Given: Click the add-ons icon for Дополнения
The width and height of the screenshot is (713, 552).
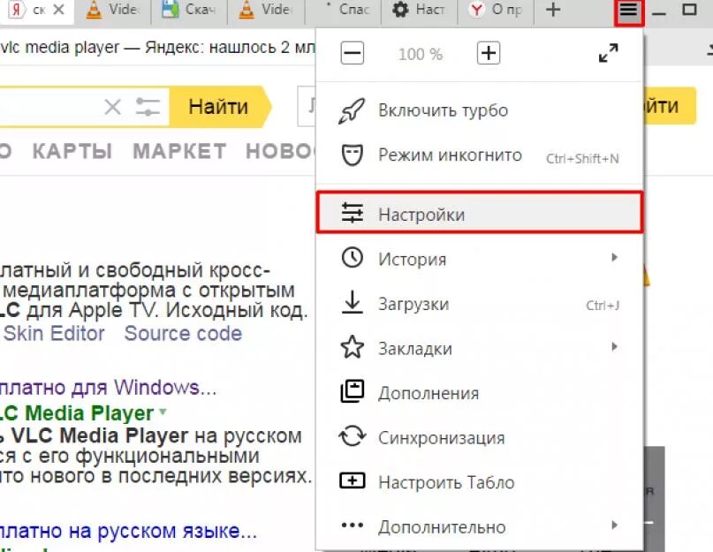Looking at the screenshot, I should [353, 391].
